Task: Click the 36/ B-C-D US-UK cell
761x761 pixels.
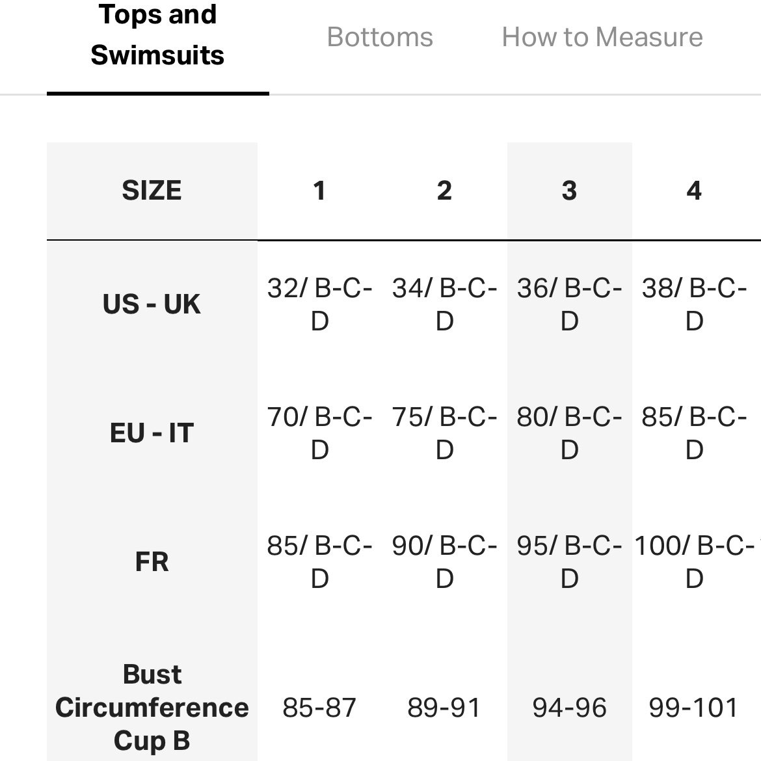Action: pos(569,304)
